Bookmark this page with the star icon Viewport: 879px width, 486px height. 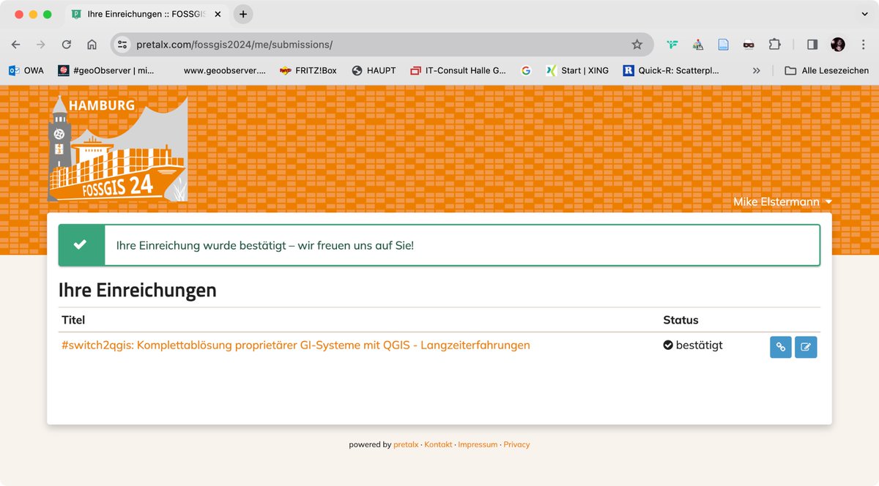click(637, 45)
